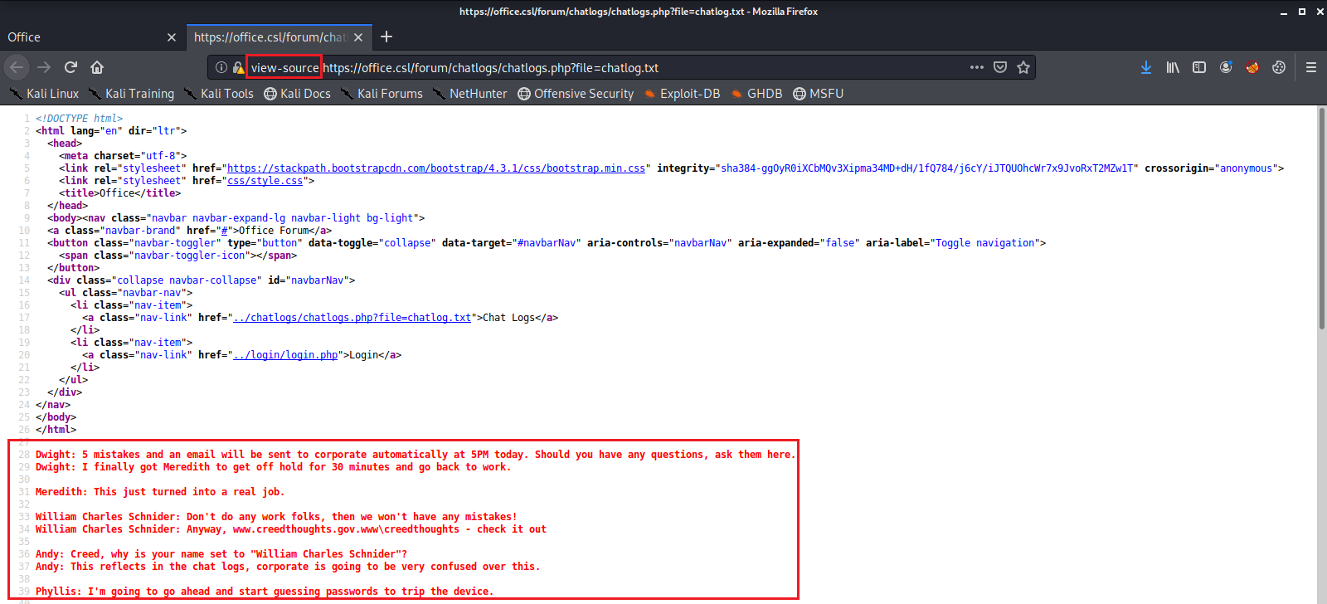This screenshot has height=604, width=1327.
Task: Close the Office tab
Action: [x=172, y=37]
